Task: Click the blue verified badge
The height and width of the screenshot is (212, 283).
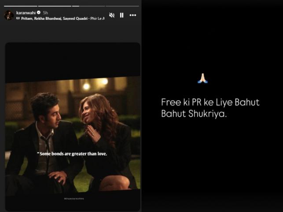Action: [39, 13]
